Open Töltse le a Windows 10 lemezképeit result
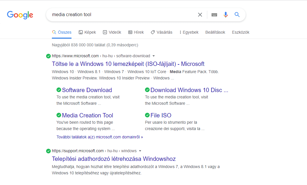The width and height of the screenshot is (307, 185). (x=128, y=64)
